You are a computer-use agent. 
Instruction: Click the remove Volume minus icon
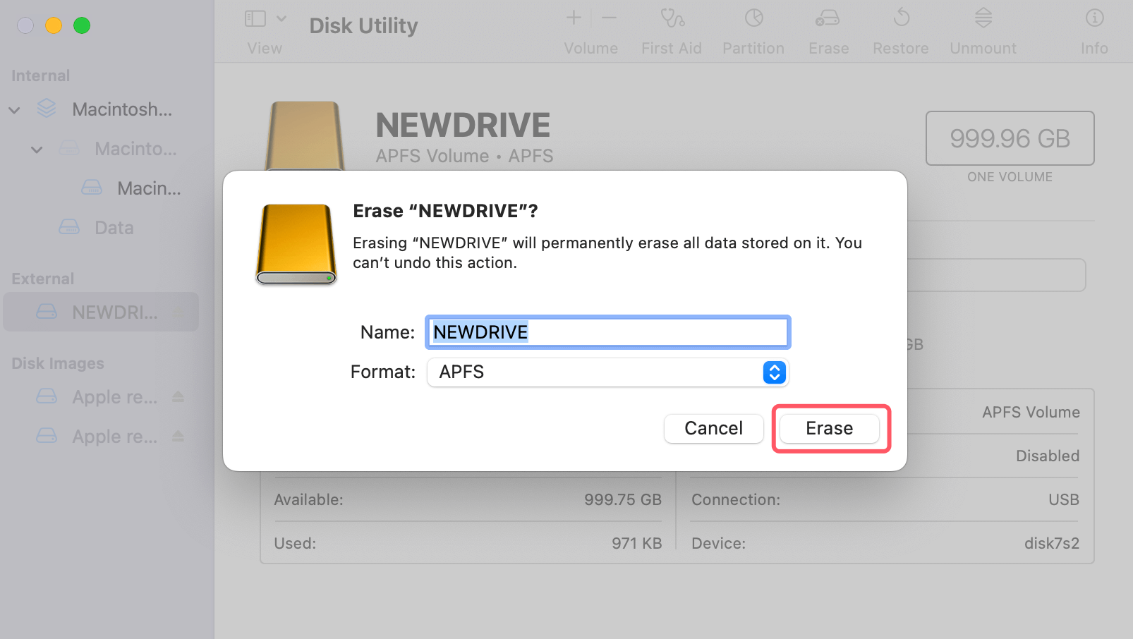tap(610, 18)
